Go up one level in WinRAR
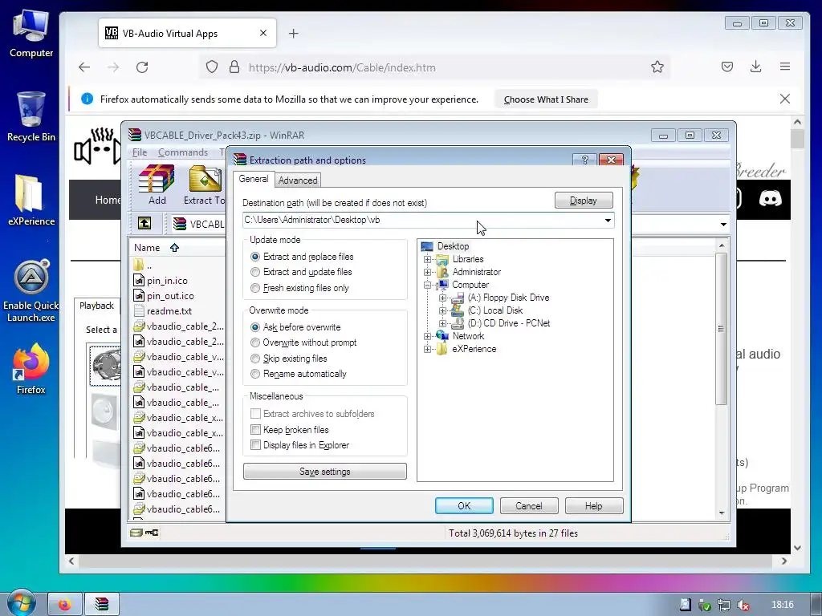This screenshot has height=616, width=822. tap(144, 224)
